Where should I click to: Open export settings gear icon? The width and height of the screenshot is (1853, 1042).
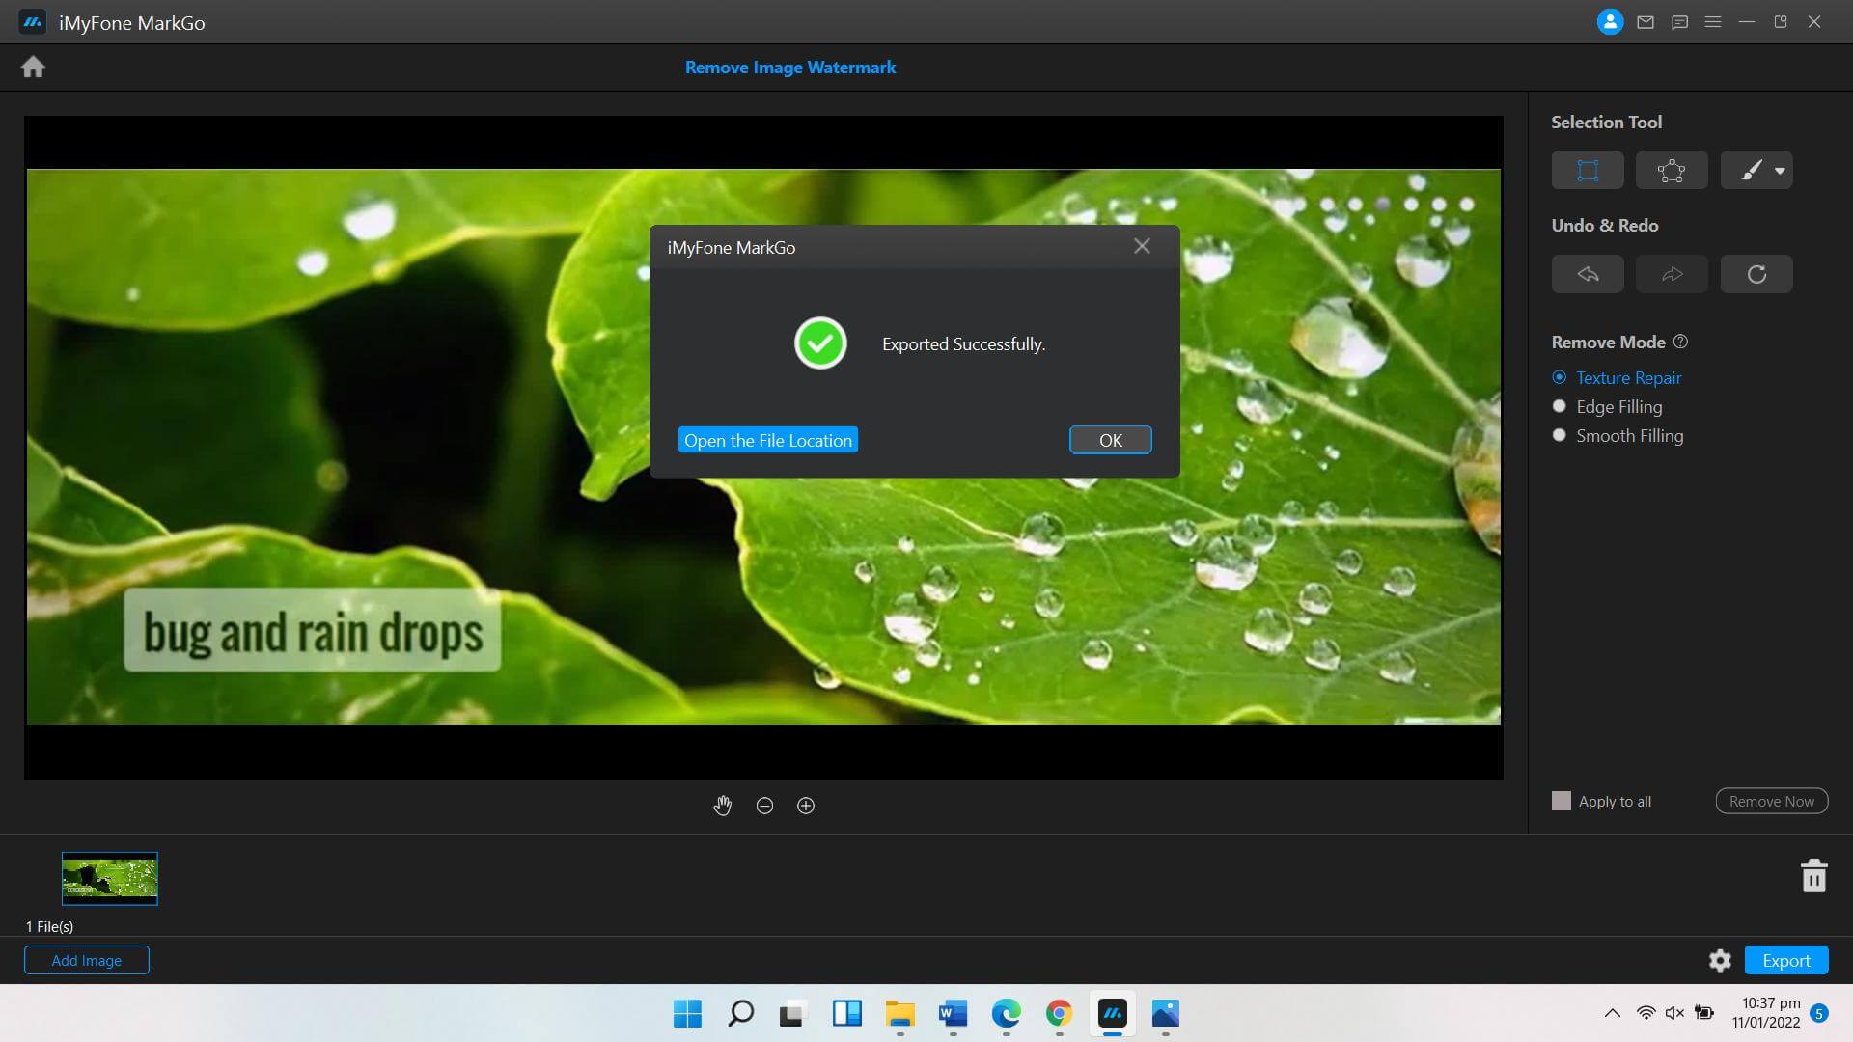point(1720,960)
